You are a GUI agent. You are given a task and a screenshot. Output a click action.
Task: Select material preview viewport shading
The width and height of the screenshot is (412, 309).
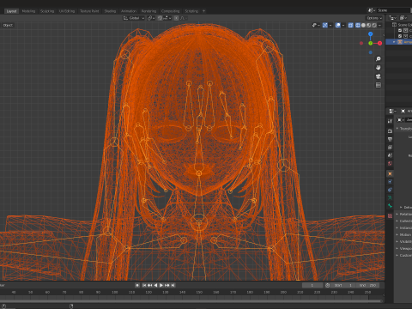(x=369, y=25)
